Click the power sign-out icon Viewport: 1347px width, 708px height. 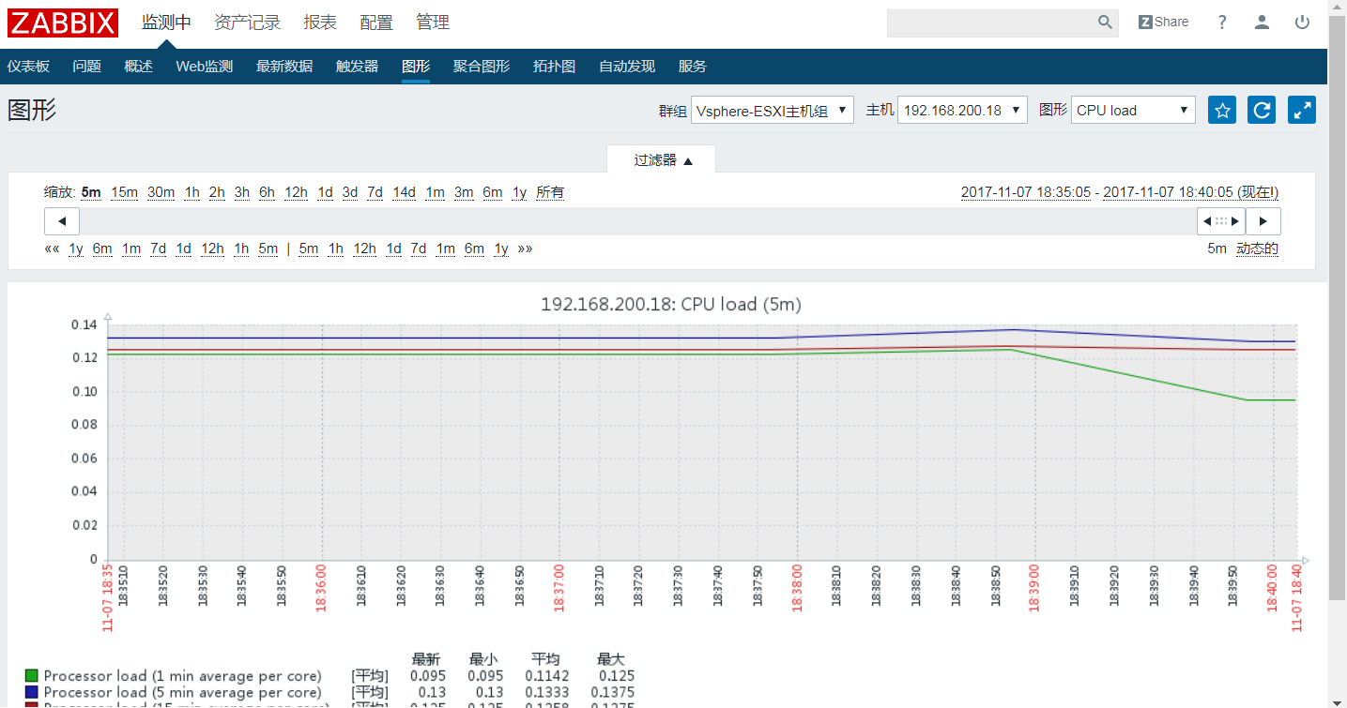1302,23
